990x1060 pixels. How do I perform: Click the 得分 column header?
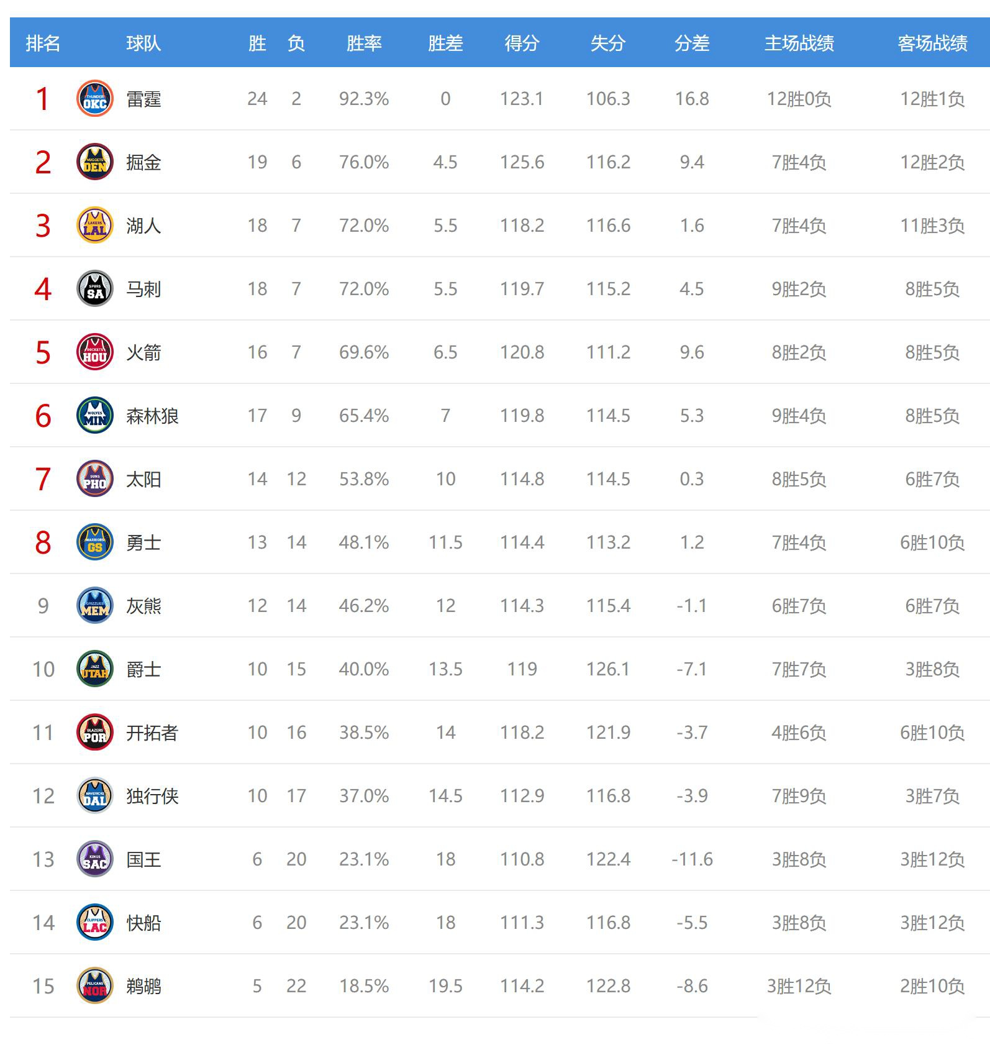click(x=522, y=43)
